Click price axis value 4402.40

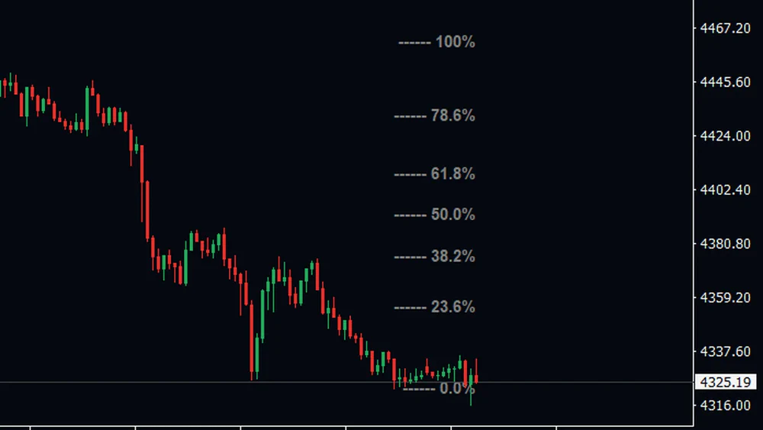725,190
